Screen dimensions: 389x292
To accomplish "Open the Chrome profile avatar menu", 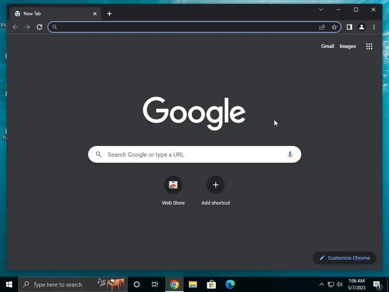I will coord(362,27).
